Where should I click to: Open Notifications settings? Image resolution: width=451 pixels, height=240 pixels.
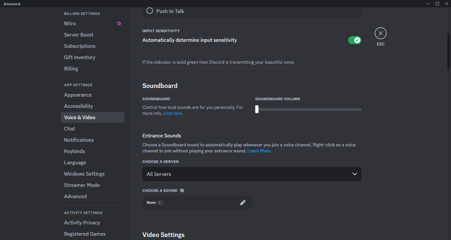tap(93, 140)
